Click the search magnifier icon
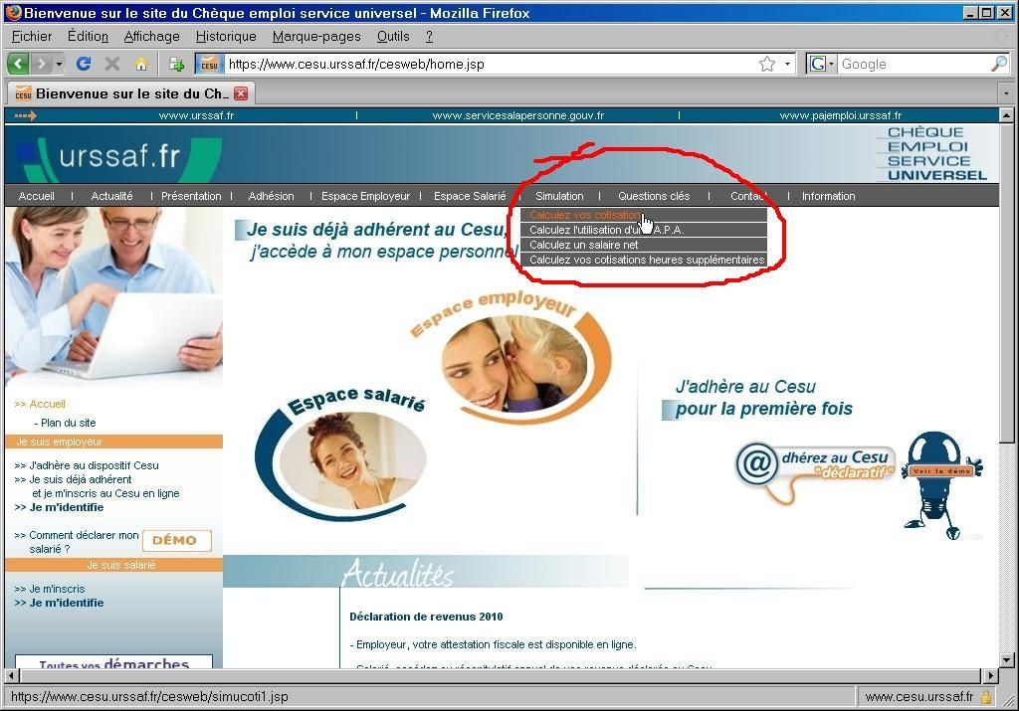This screenshot has width=1019, height=711. click(x=999, y=64)
